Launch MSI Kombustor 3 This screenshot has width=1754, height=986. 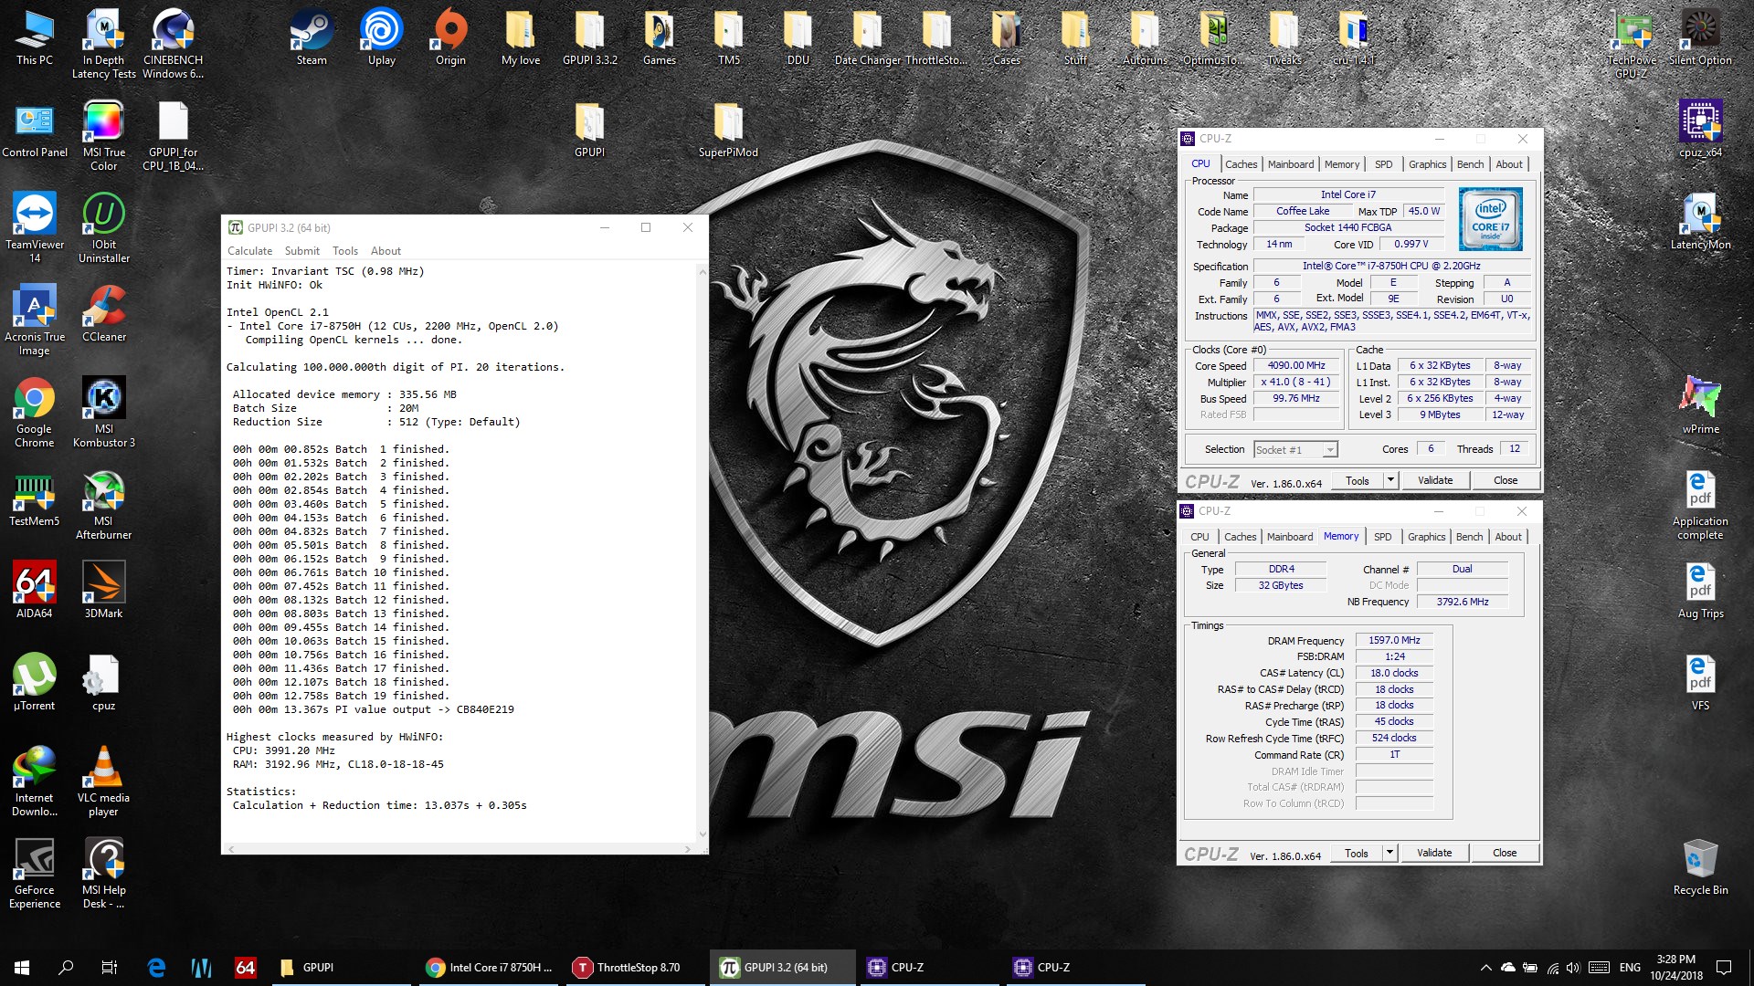click(x=104, y=412)
